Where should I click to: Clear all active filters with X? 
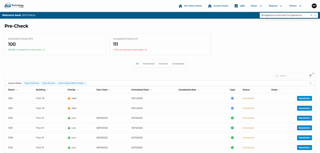[310, 83]
